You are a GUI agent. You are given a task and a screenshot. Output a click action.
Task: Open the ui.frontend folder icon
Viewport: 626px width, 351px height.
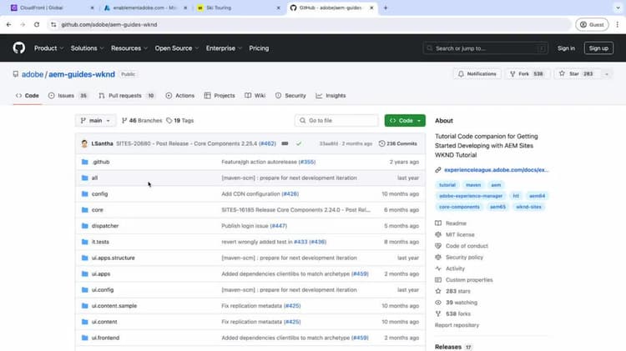coord(84,338)
